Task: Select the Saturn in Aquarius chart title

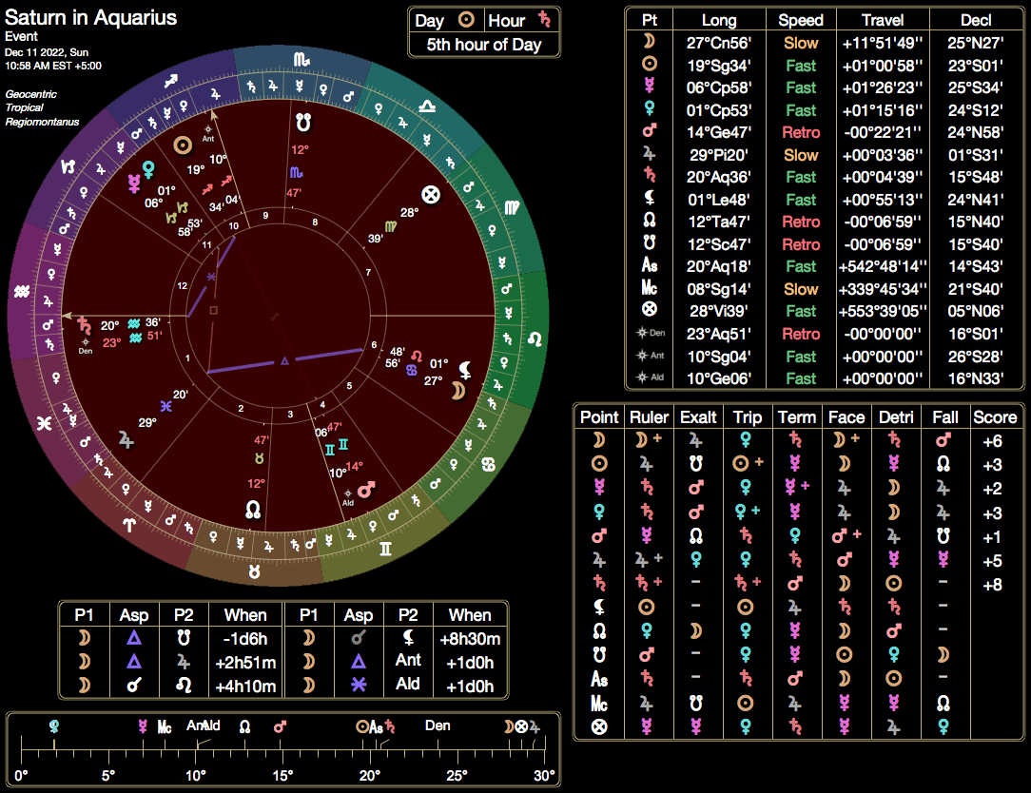Action: click(91, 18)
